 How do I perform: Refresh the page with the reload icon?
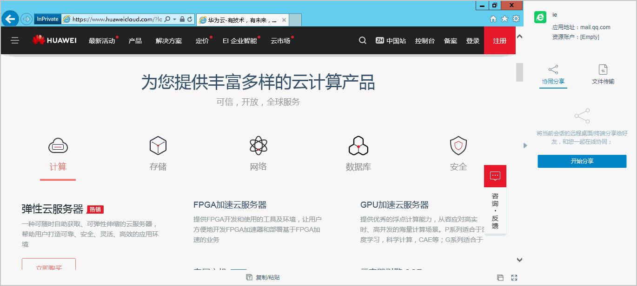(190, 19)
